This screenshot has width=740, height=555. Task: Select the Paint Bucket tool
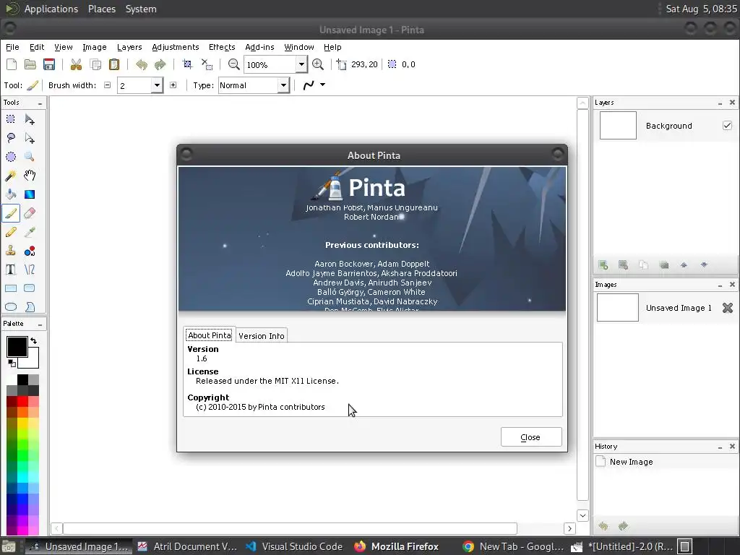[10, 194]
